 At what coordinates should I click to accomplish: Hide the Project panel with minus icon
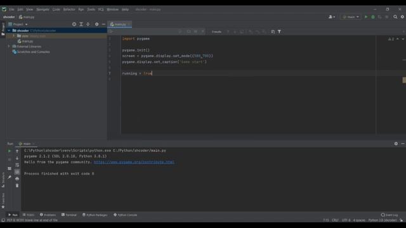103,24
